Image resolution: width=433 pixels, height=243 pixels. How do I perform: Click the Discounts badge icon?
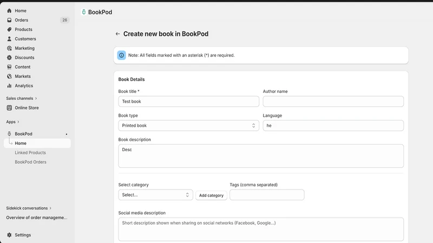coord(9,58)
